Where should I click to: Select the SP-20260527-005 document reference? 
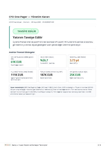(48, 22)
